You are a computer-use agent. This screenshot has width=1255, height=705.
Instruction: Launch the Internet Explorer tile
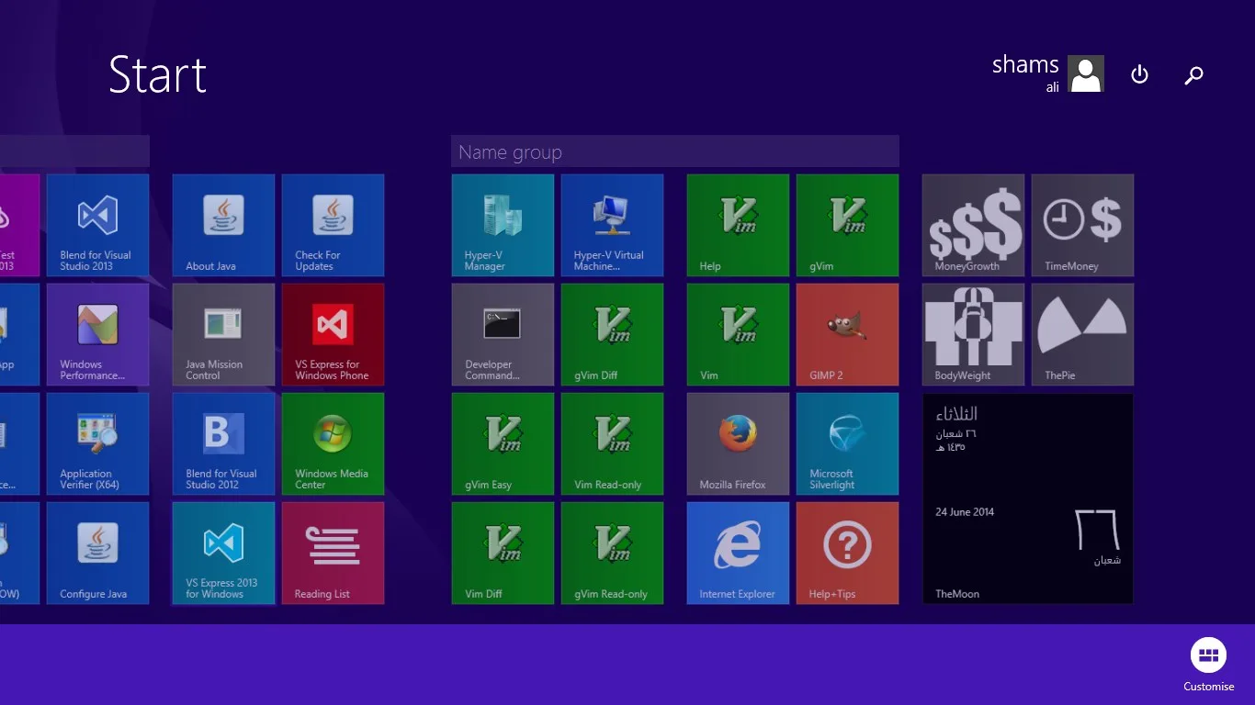(x=738, y=553)
